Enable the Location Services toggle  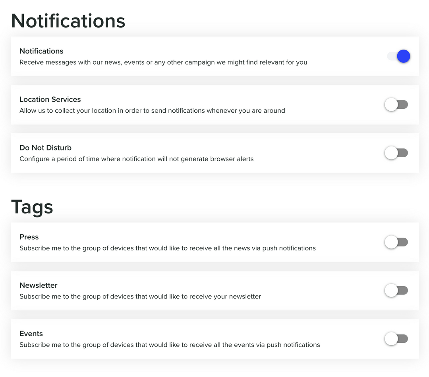coord(396,104)
